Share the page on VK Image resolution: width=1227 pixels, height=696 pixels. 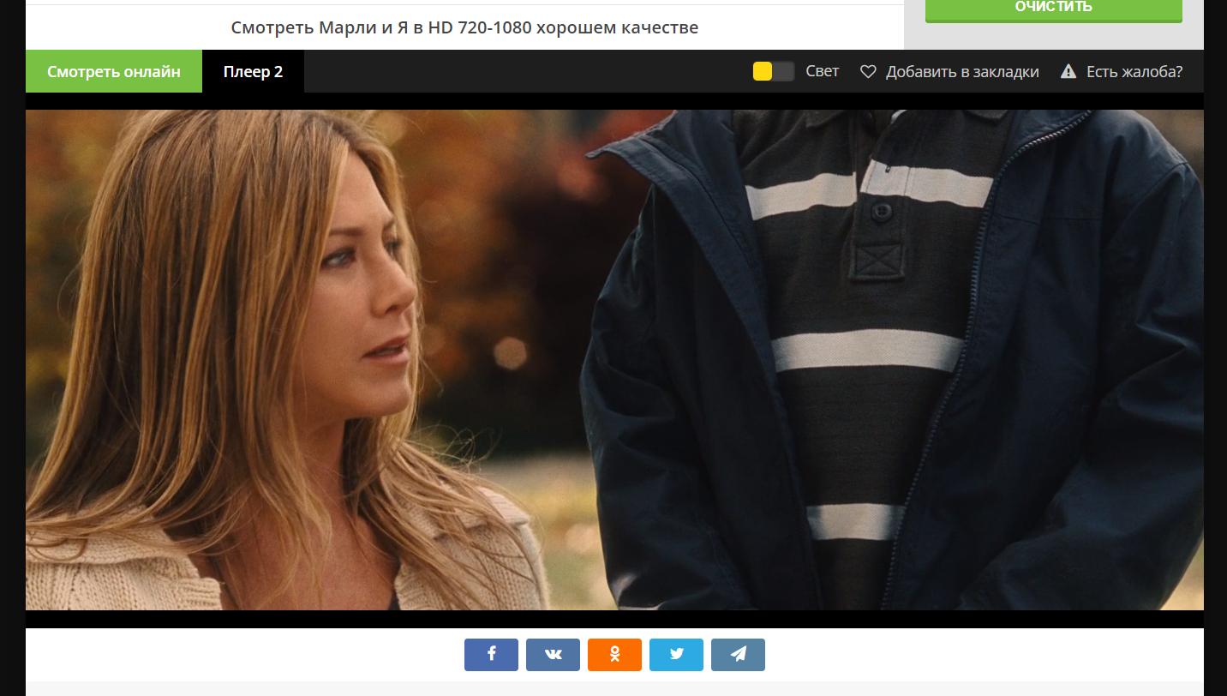click(x=553, y=655)
